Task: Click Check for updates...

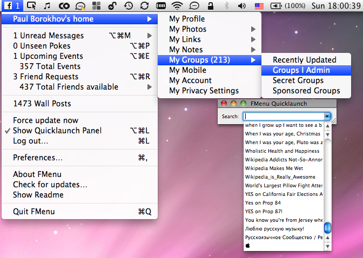Action: pos(79,185)
